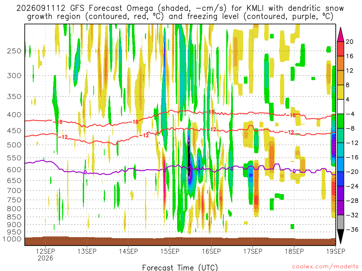Pick the purple colorbar segment near -28

(340, 207)
